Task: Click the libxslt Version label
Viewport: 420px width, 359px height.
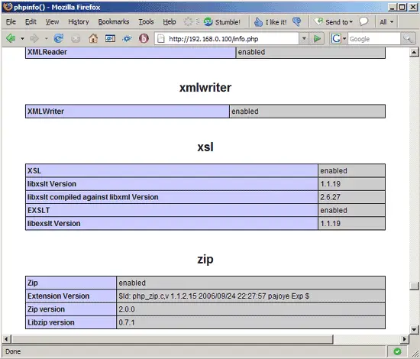Action: pyautogui.click(x=52, y=184)
